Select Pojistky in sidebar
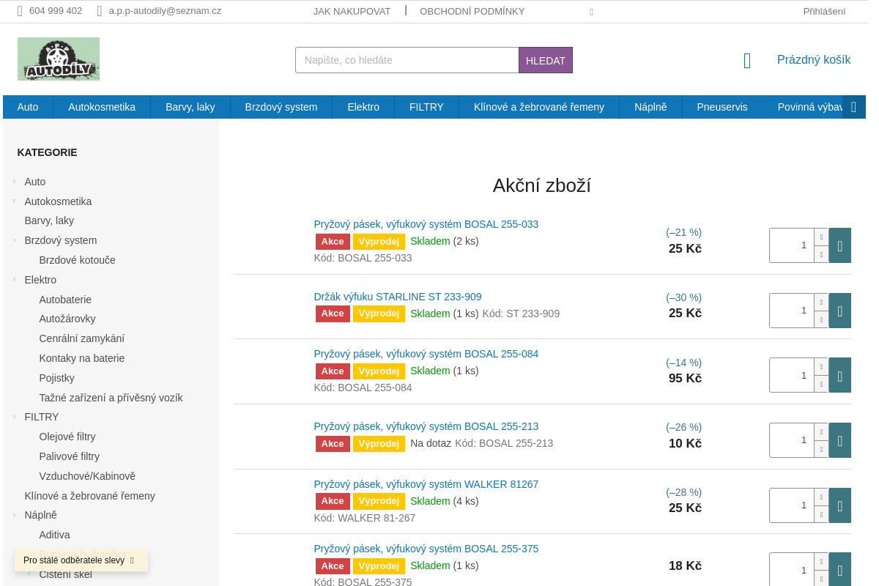The width and height of the screenshot is (879, 586). tap(56, 378)
